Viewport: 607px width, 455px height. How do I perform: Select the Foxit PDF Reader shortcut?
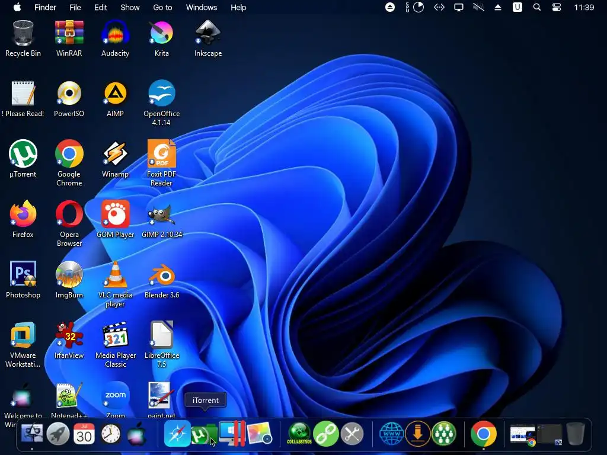coord(161,164)
